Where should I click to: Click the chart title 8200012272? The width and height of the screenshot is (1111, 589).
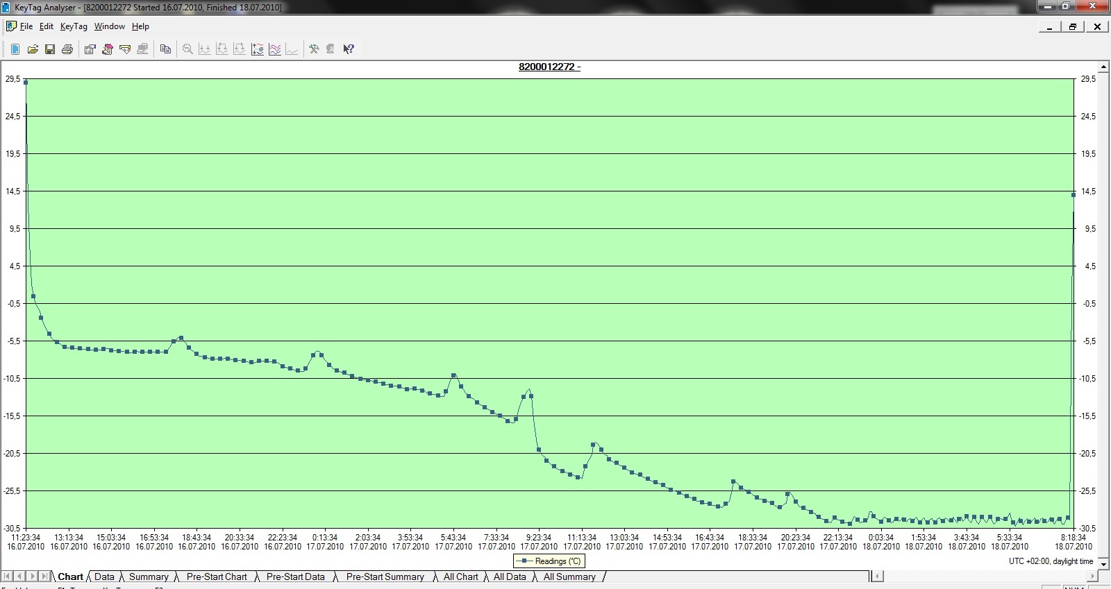click(549, 67)
